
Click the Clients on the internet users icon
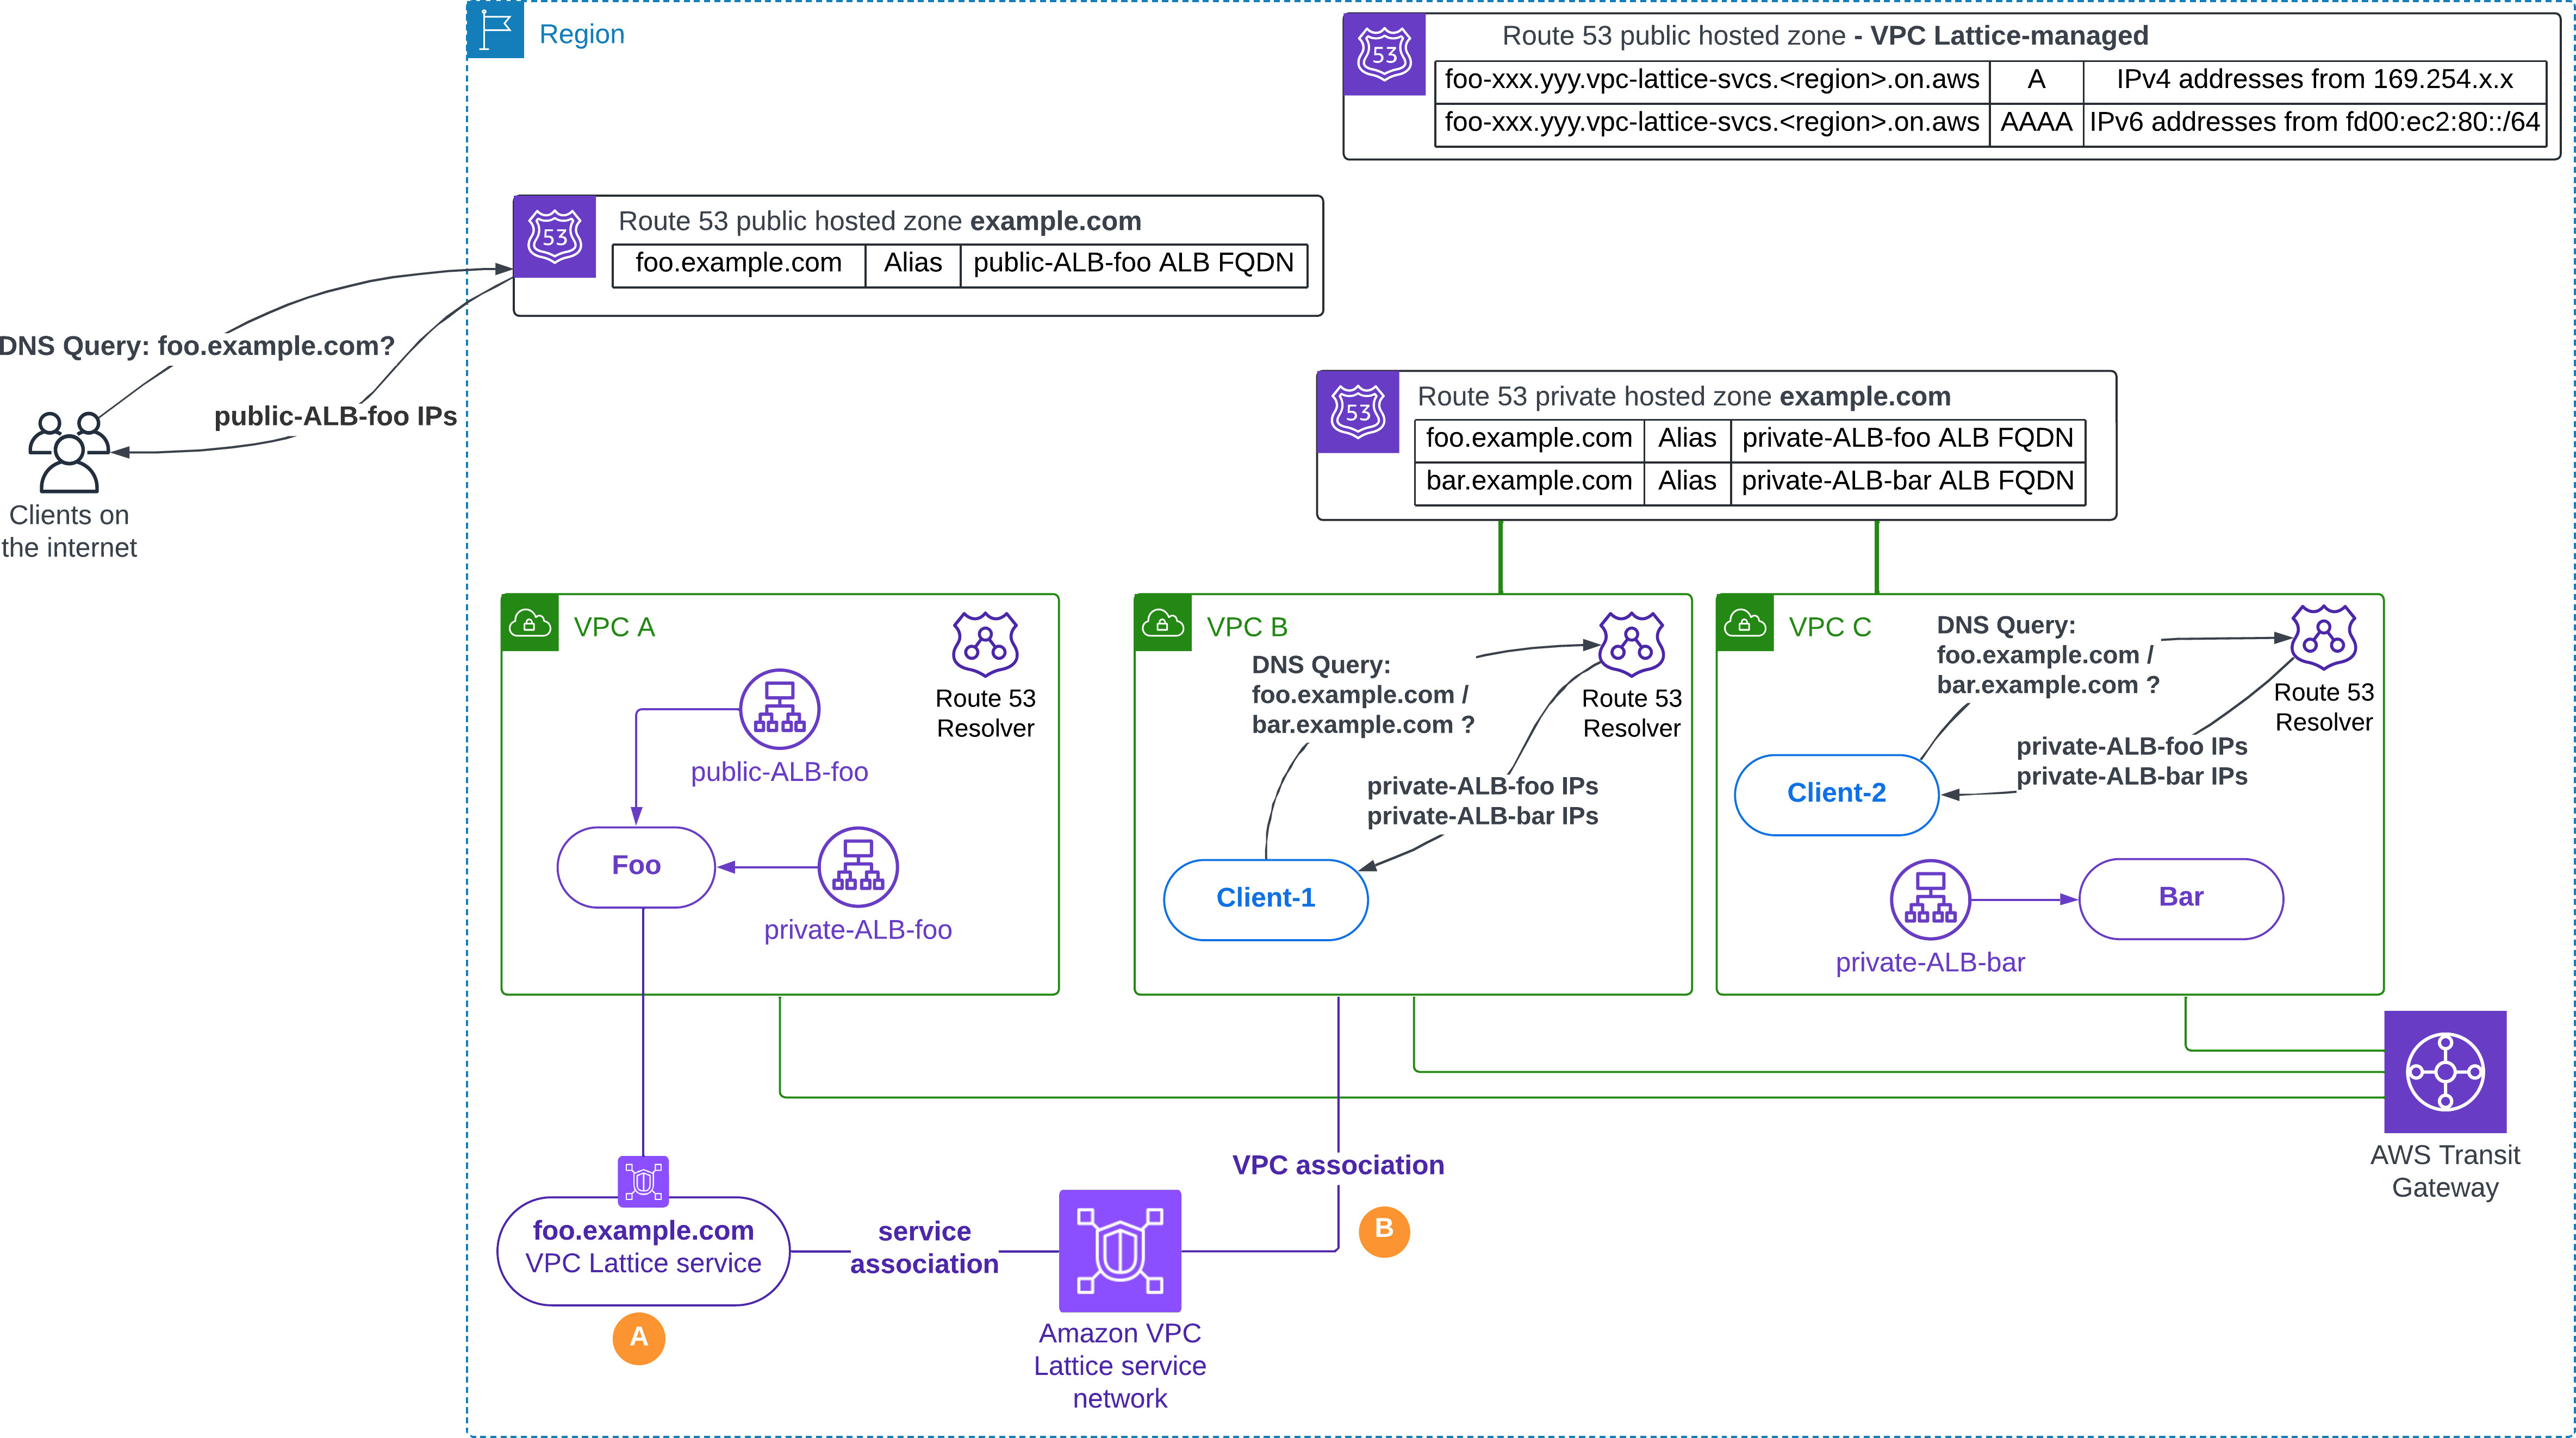68,452
